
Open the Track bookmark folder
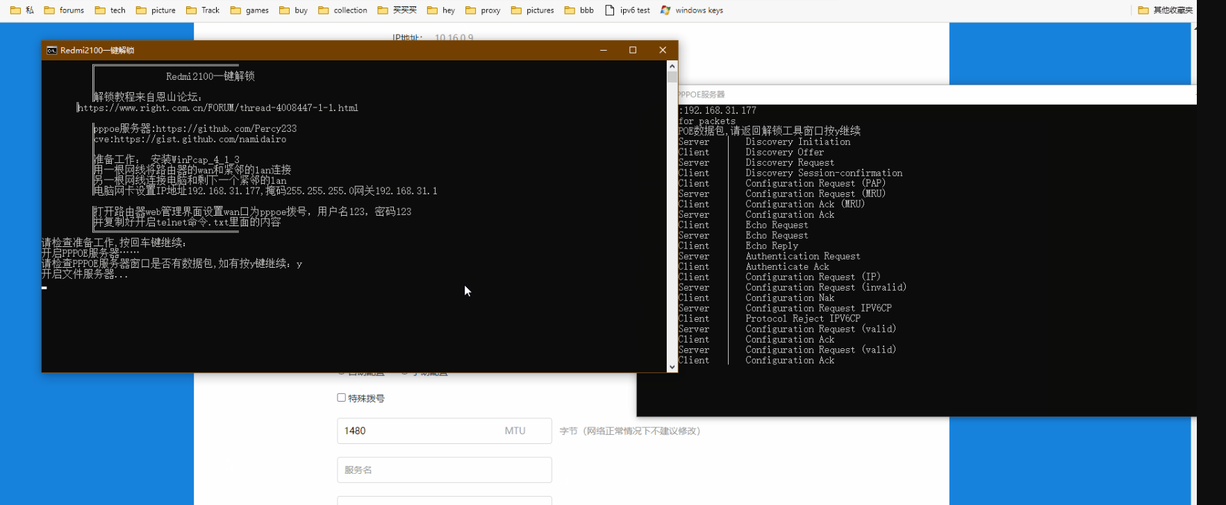pyautogui.click(x=203, y=10)
